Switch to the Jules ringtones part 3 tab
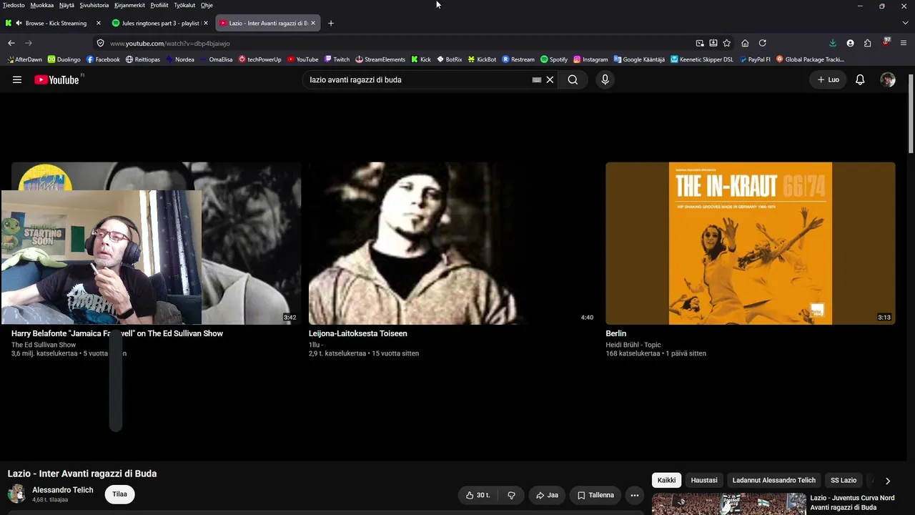Image resolution: width=915 pixels, height=515 pixels. click(160, 23)
